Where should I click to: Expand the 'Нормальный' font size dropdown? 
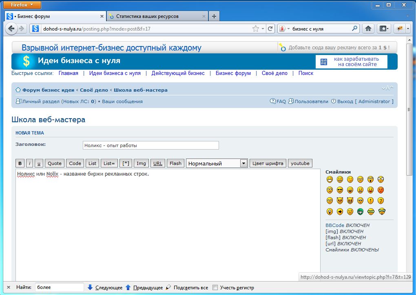pyautogui.click(x=243, y=163)
